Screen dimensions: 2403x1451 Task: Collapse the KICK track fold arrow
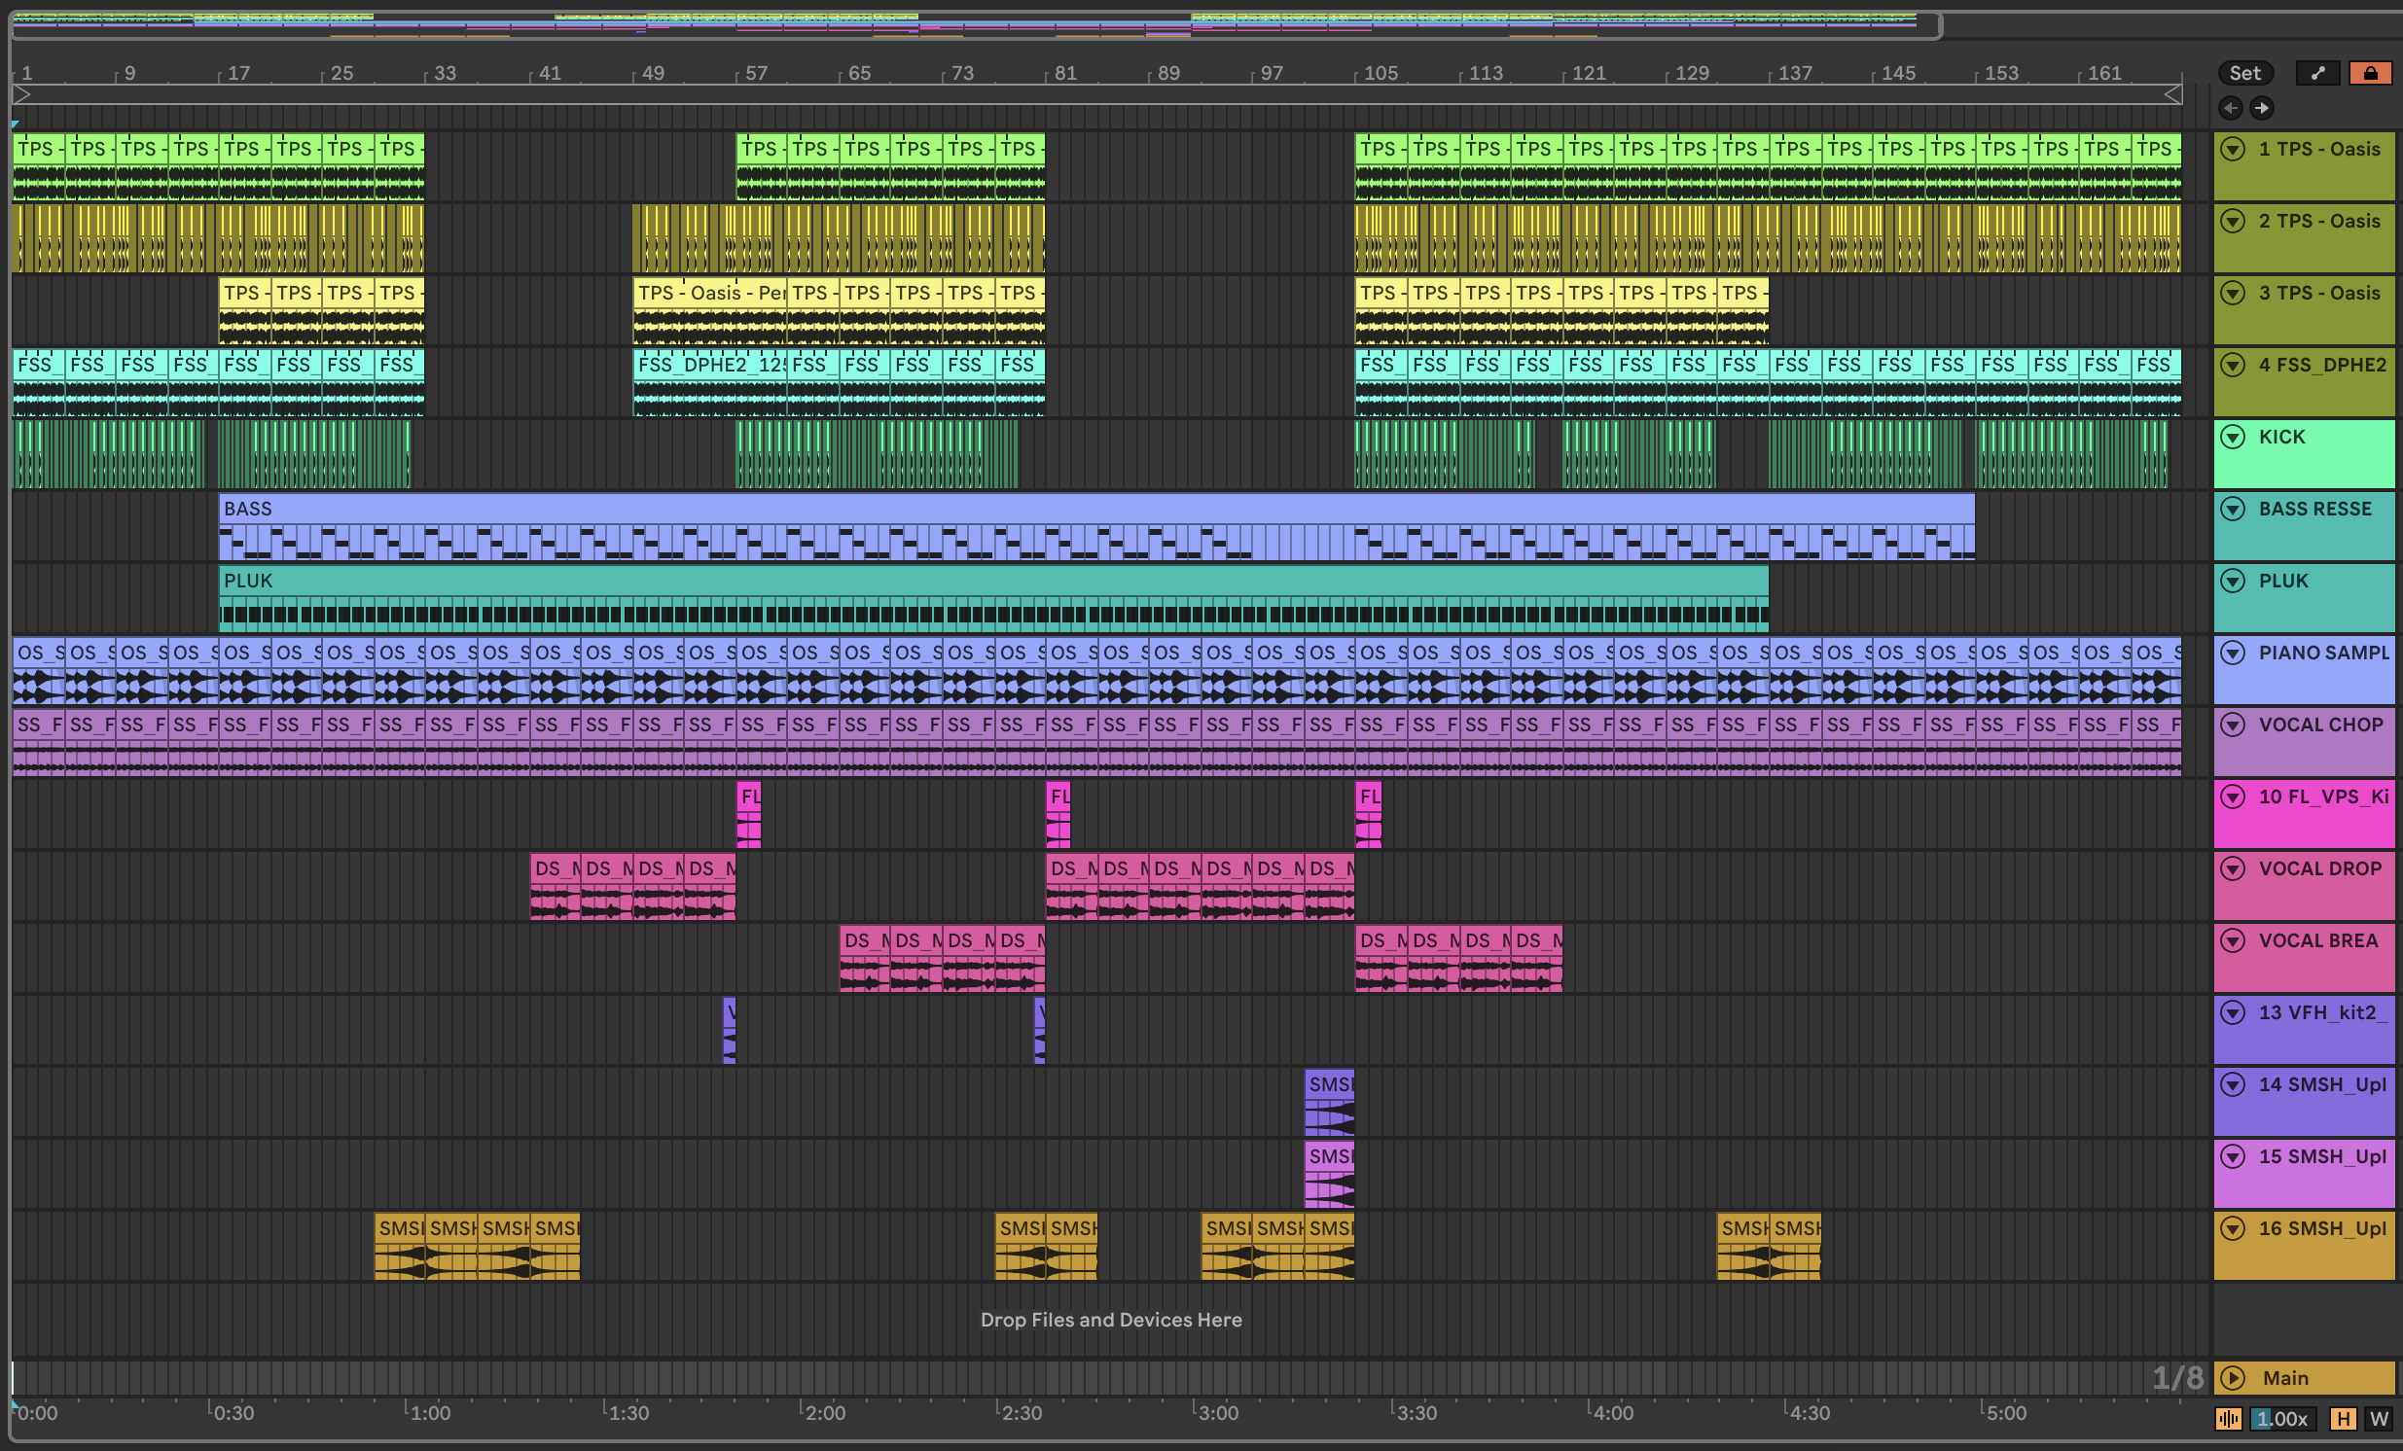tap(2233, 437)
